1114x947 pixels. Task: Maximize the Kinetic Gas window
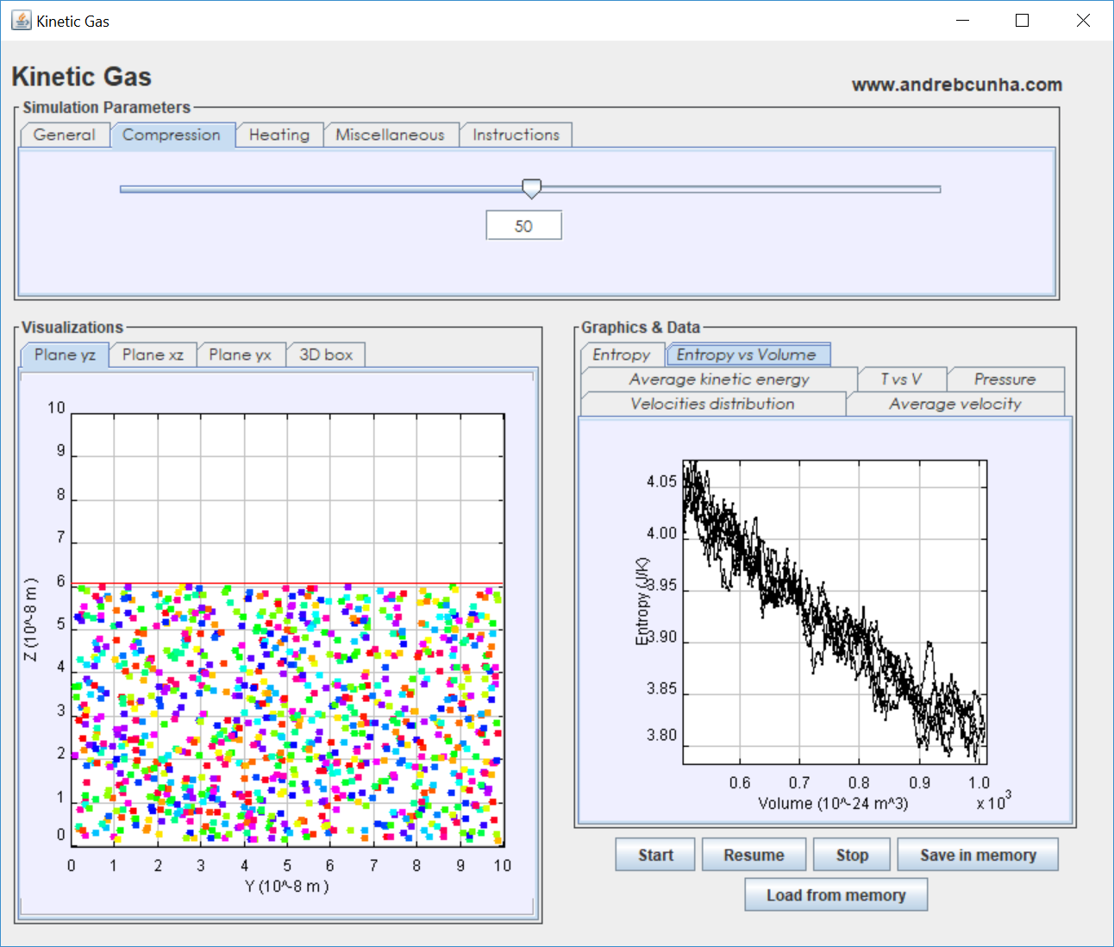click(1022, 21)
